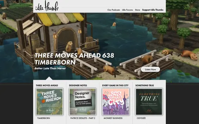
Task: Open Three Moves Ahead 638 Timberborn headline
Action: 74,59
